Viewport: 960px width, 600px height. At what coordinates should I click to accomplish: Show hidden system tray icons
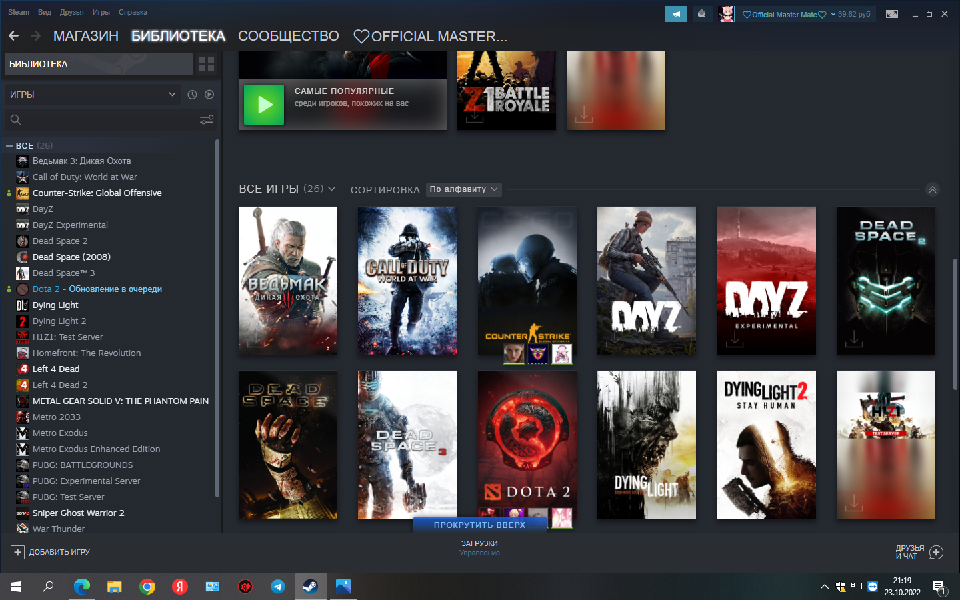pyautogui.click(x=824, y=587)
